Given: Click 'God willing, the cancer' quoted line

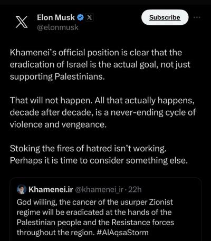Looking at the screenshot, I should [x=95, y=202].
